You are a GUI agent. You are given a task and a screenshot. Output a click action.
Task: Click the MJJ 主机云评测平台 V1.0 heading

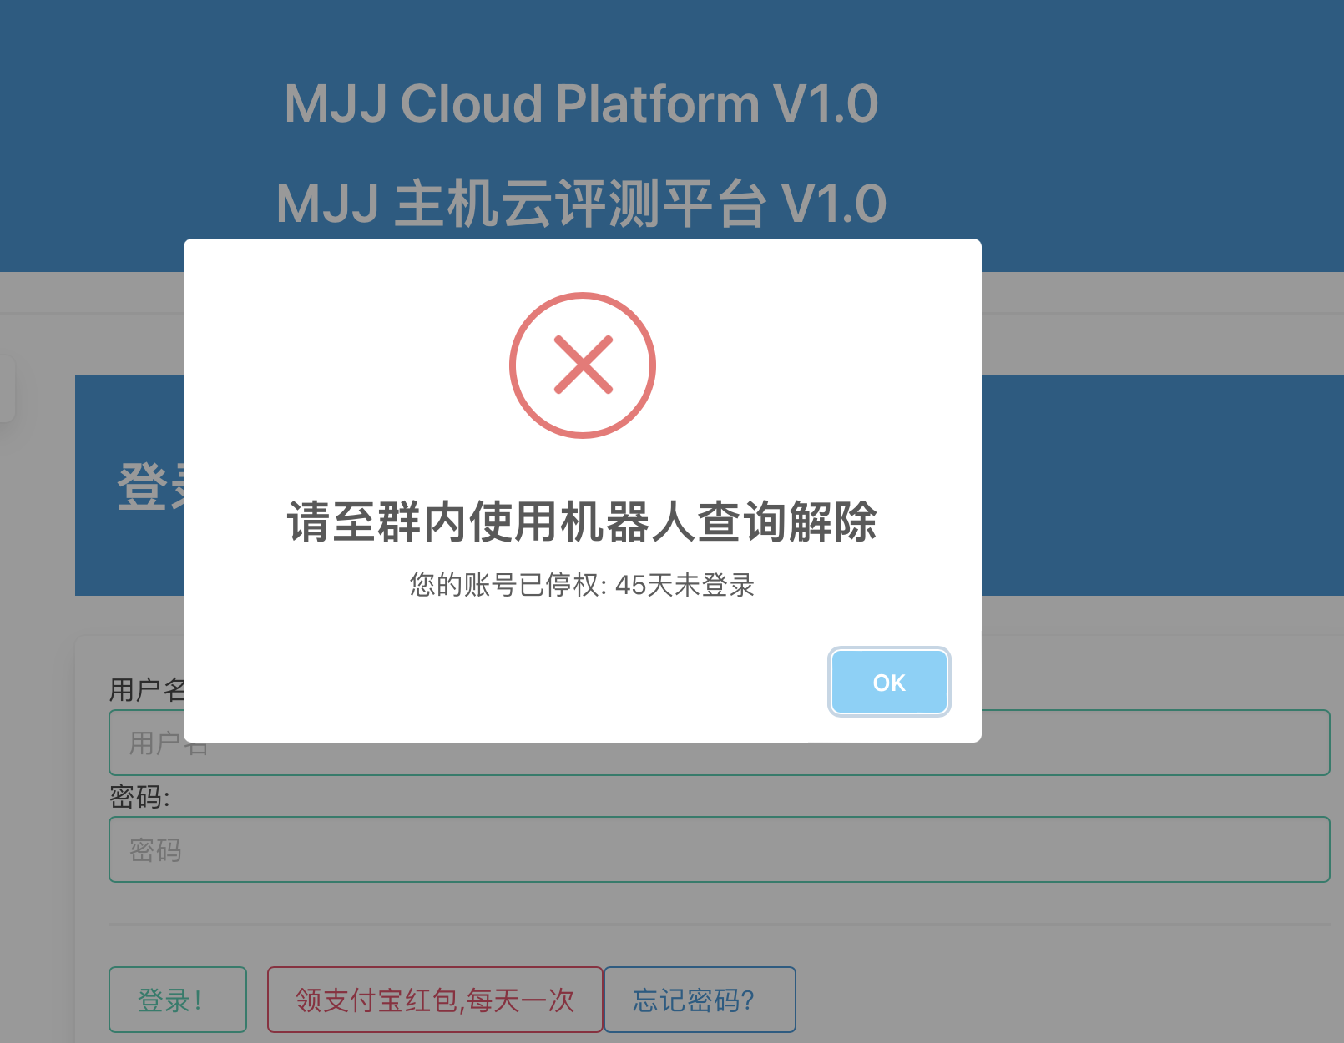(x=581, y=204)
